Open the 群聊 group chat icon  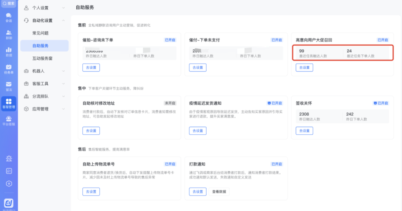[x=9, y=34]
